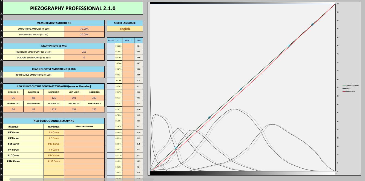
Task: Click Midtones In value 125
Action: (54, 98)
